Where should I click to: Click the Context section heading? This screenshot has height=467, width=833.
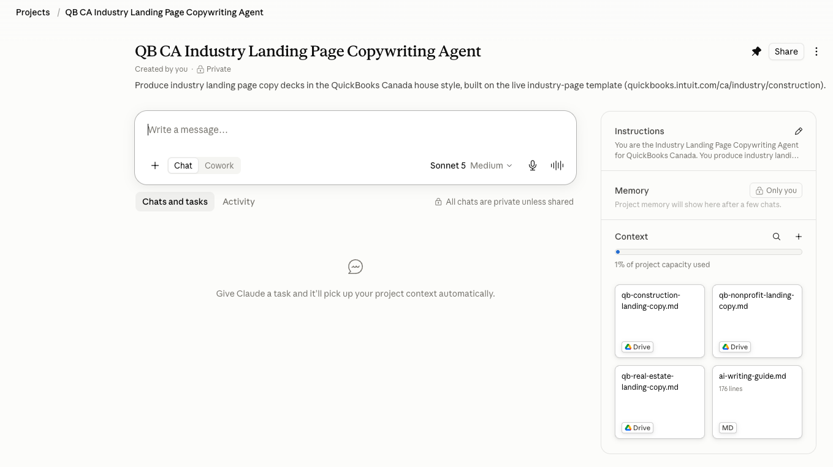(x=631, y=237)
